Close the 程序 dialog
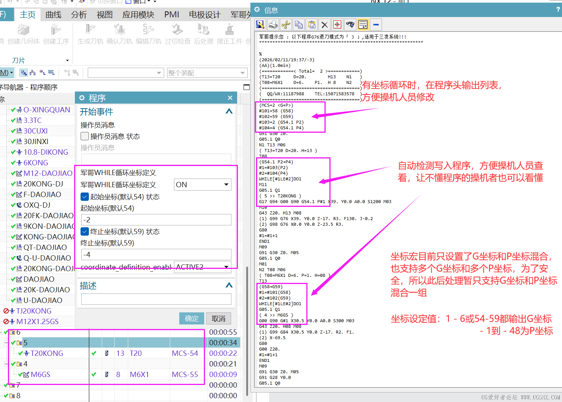This screenshot has width=562, height=402. click(x=230, y=98)
